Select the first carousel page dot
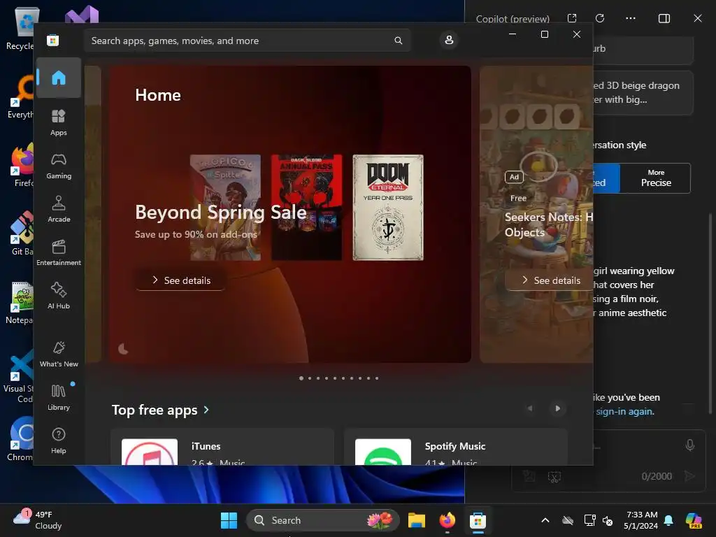716x537 pixels. coord(301,378)
